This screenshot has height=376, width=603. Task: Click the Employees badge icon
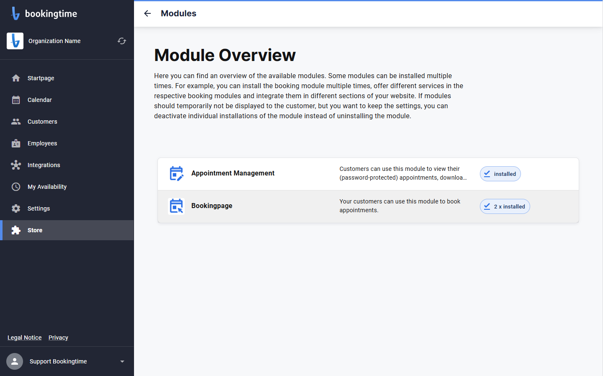tap(16, 143)
